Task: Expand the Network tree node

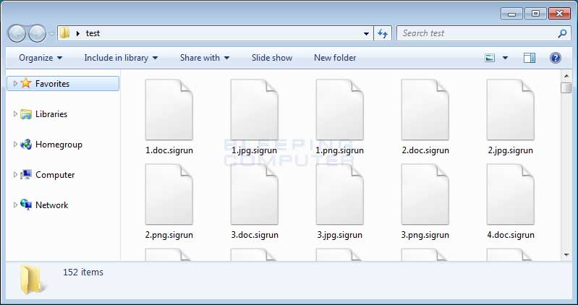Action: tap(15, 205)
